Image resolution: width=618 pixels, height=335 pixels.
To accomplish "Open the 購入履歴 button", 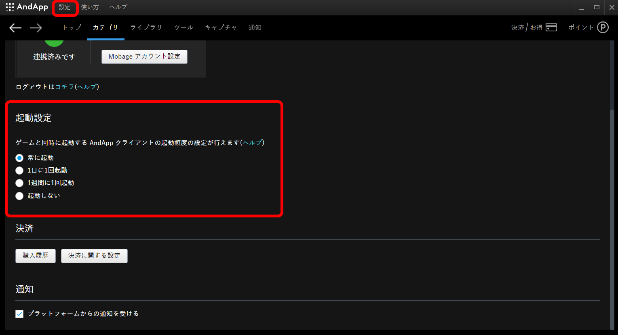I will tap(36, 256).
